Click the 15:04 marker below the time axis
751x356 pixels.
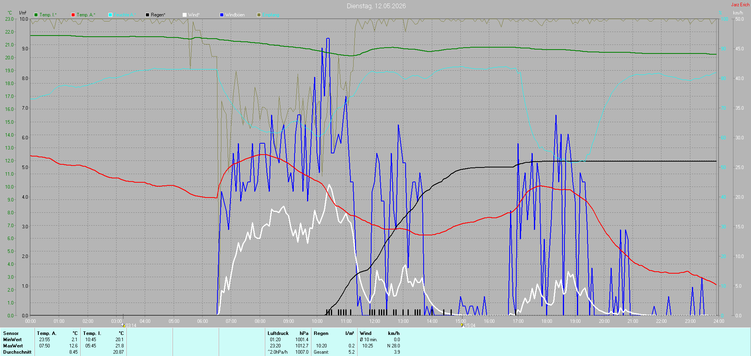click(x=468, y=326)
